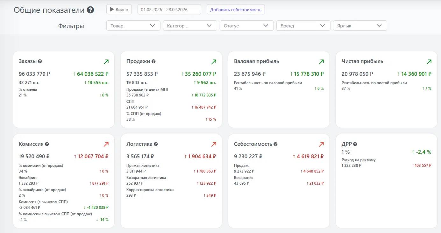Click the Фильтры heading
Image resolution: width=441 pixels, height=233 pixels.
pos(71,26)
